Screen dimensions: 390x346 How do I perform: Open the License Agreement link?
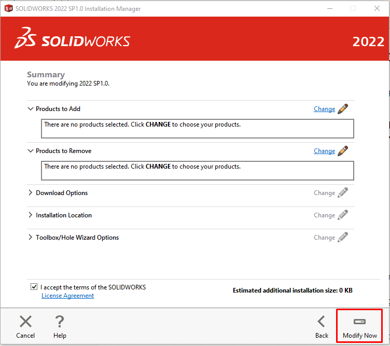(67, 296)
